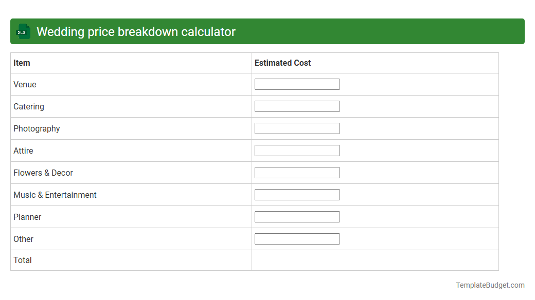
Task: Click inside the Planner cost input field
Action: point(297,216)
